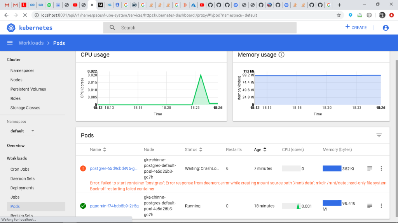This screenshot has height=223, width=398.
Task: Click the Memory usage info icon
Action: click(x=281, y=55)
